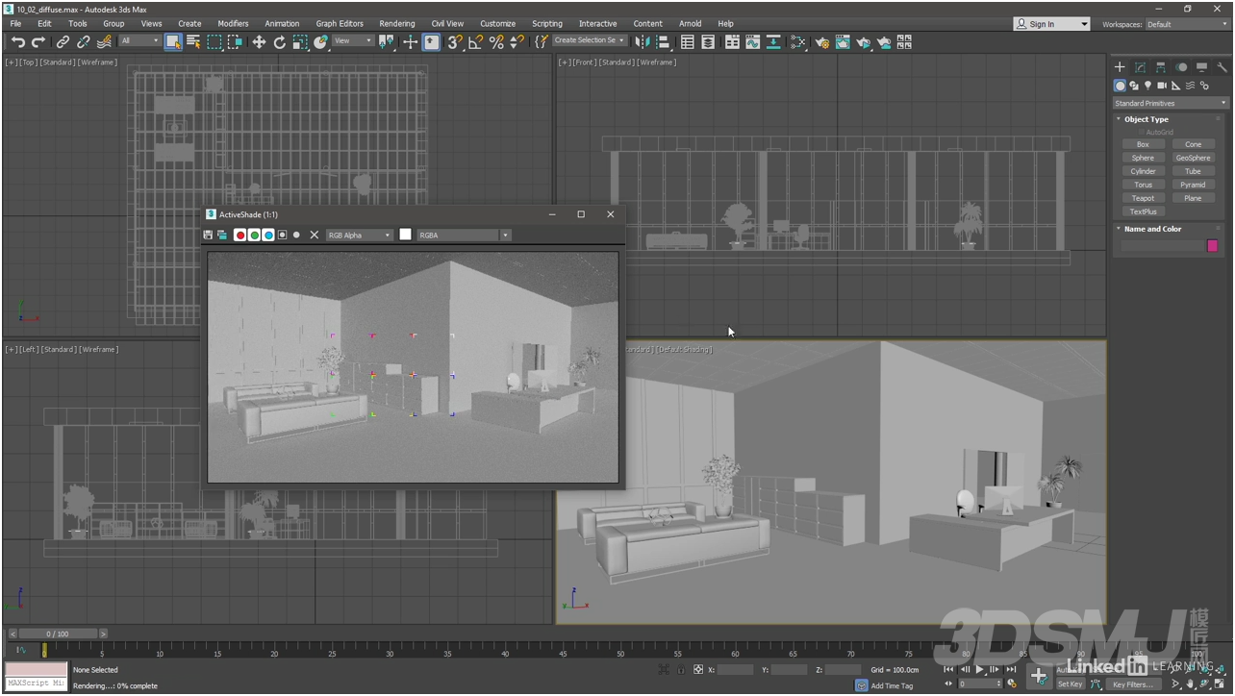
Task: Open the Modifiers menu
Action: [x=233, y=23]
